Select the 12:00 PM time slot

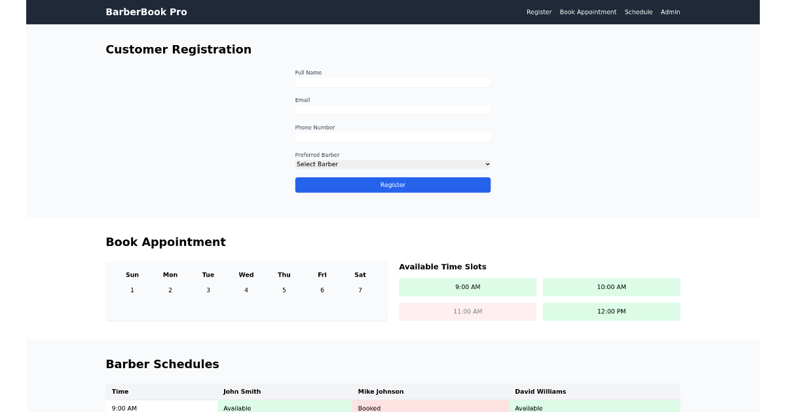pos(611,311)
